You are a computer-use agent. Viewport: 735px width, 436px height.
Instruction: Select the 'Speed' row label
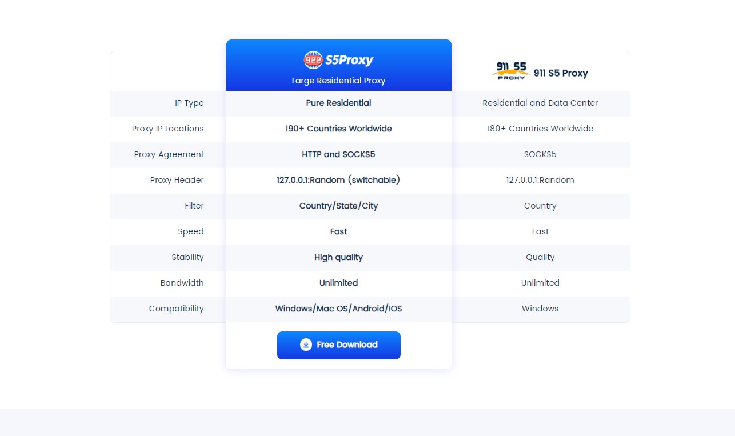(x=191, y=231)
